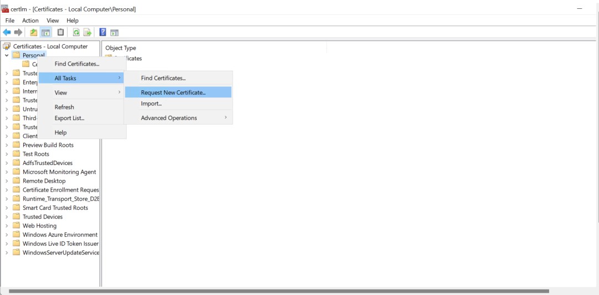Open the View menu in menu bar
The image size is (599, 295).
point(53,20)
